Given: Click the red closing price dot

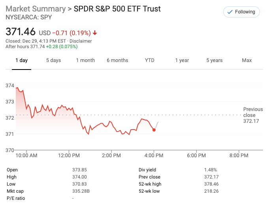Looking at the screenshot, I should coord(154,130).
